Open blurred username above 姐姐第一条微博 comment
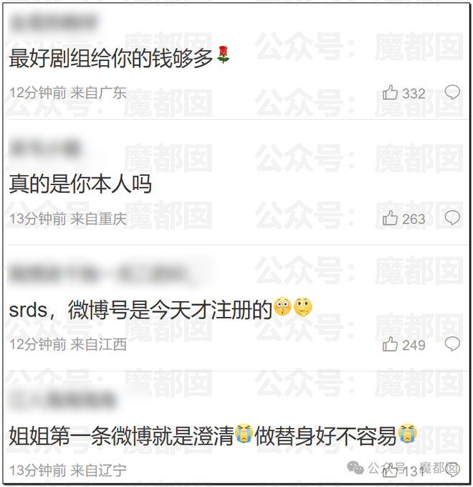Screen dimensions: 473x487 63,400
